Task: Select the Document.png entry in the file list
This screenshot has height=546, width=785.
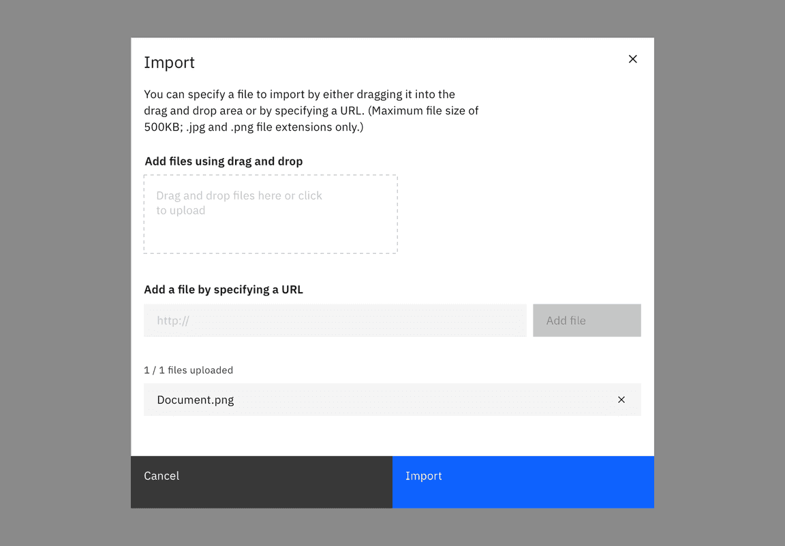Action: click(196, 400)
